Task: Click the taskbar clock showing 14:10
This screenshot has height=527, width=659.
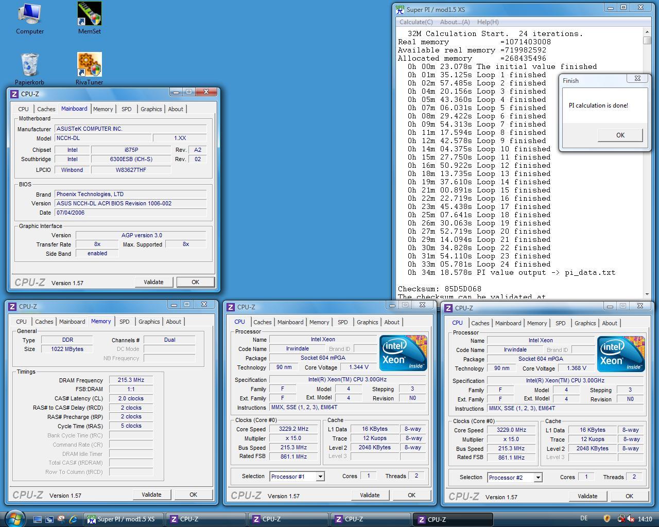Action: pyautogui.click(x=645, y=519)
